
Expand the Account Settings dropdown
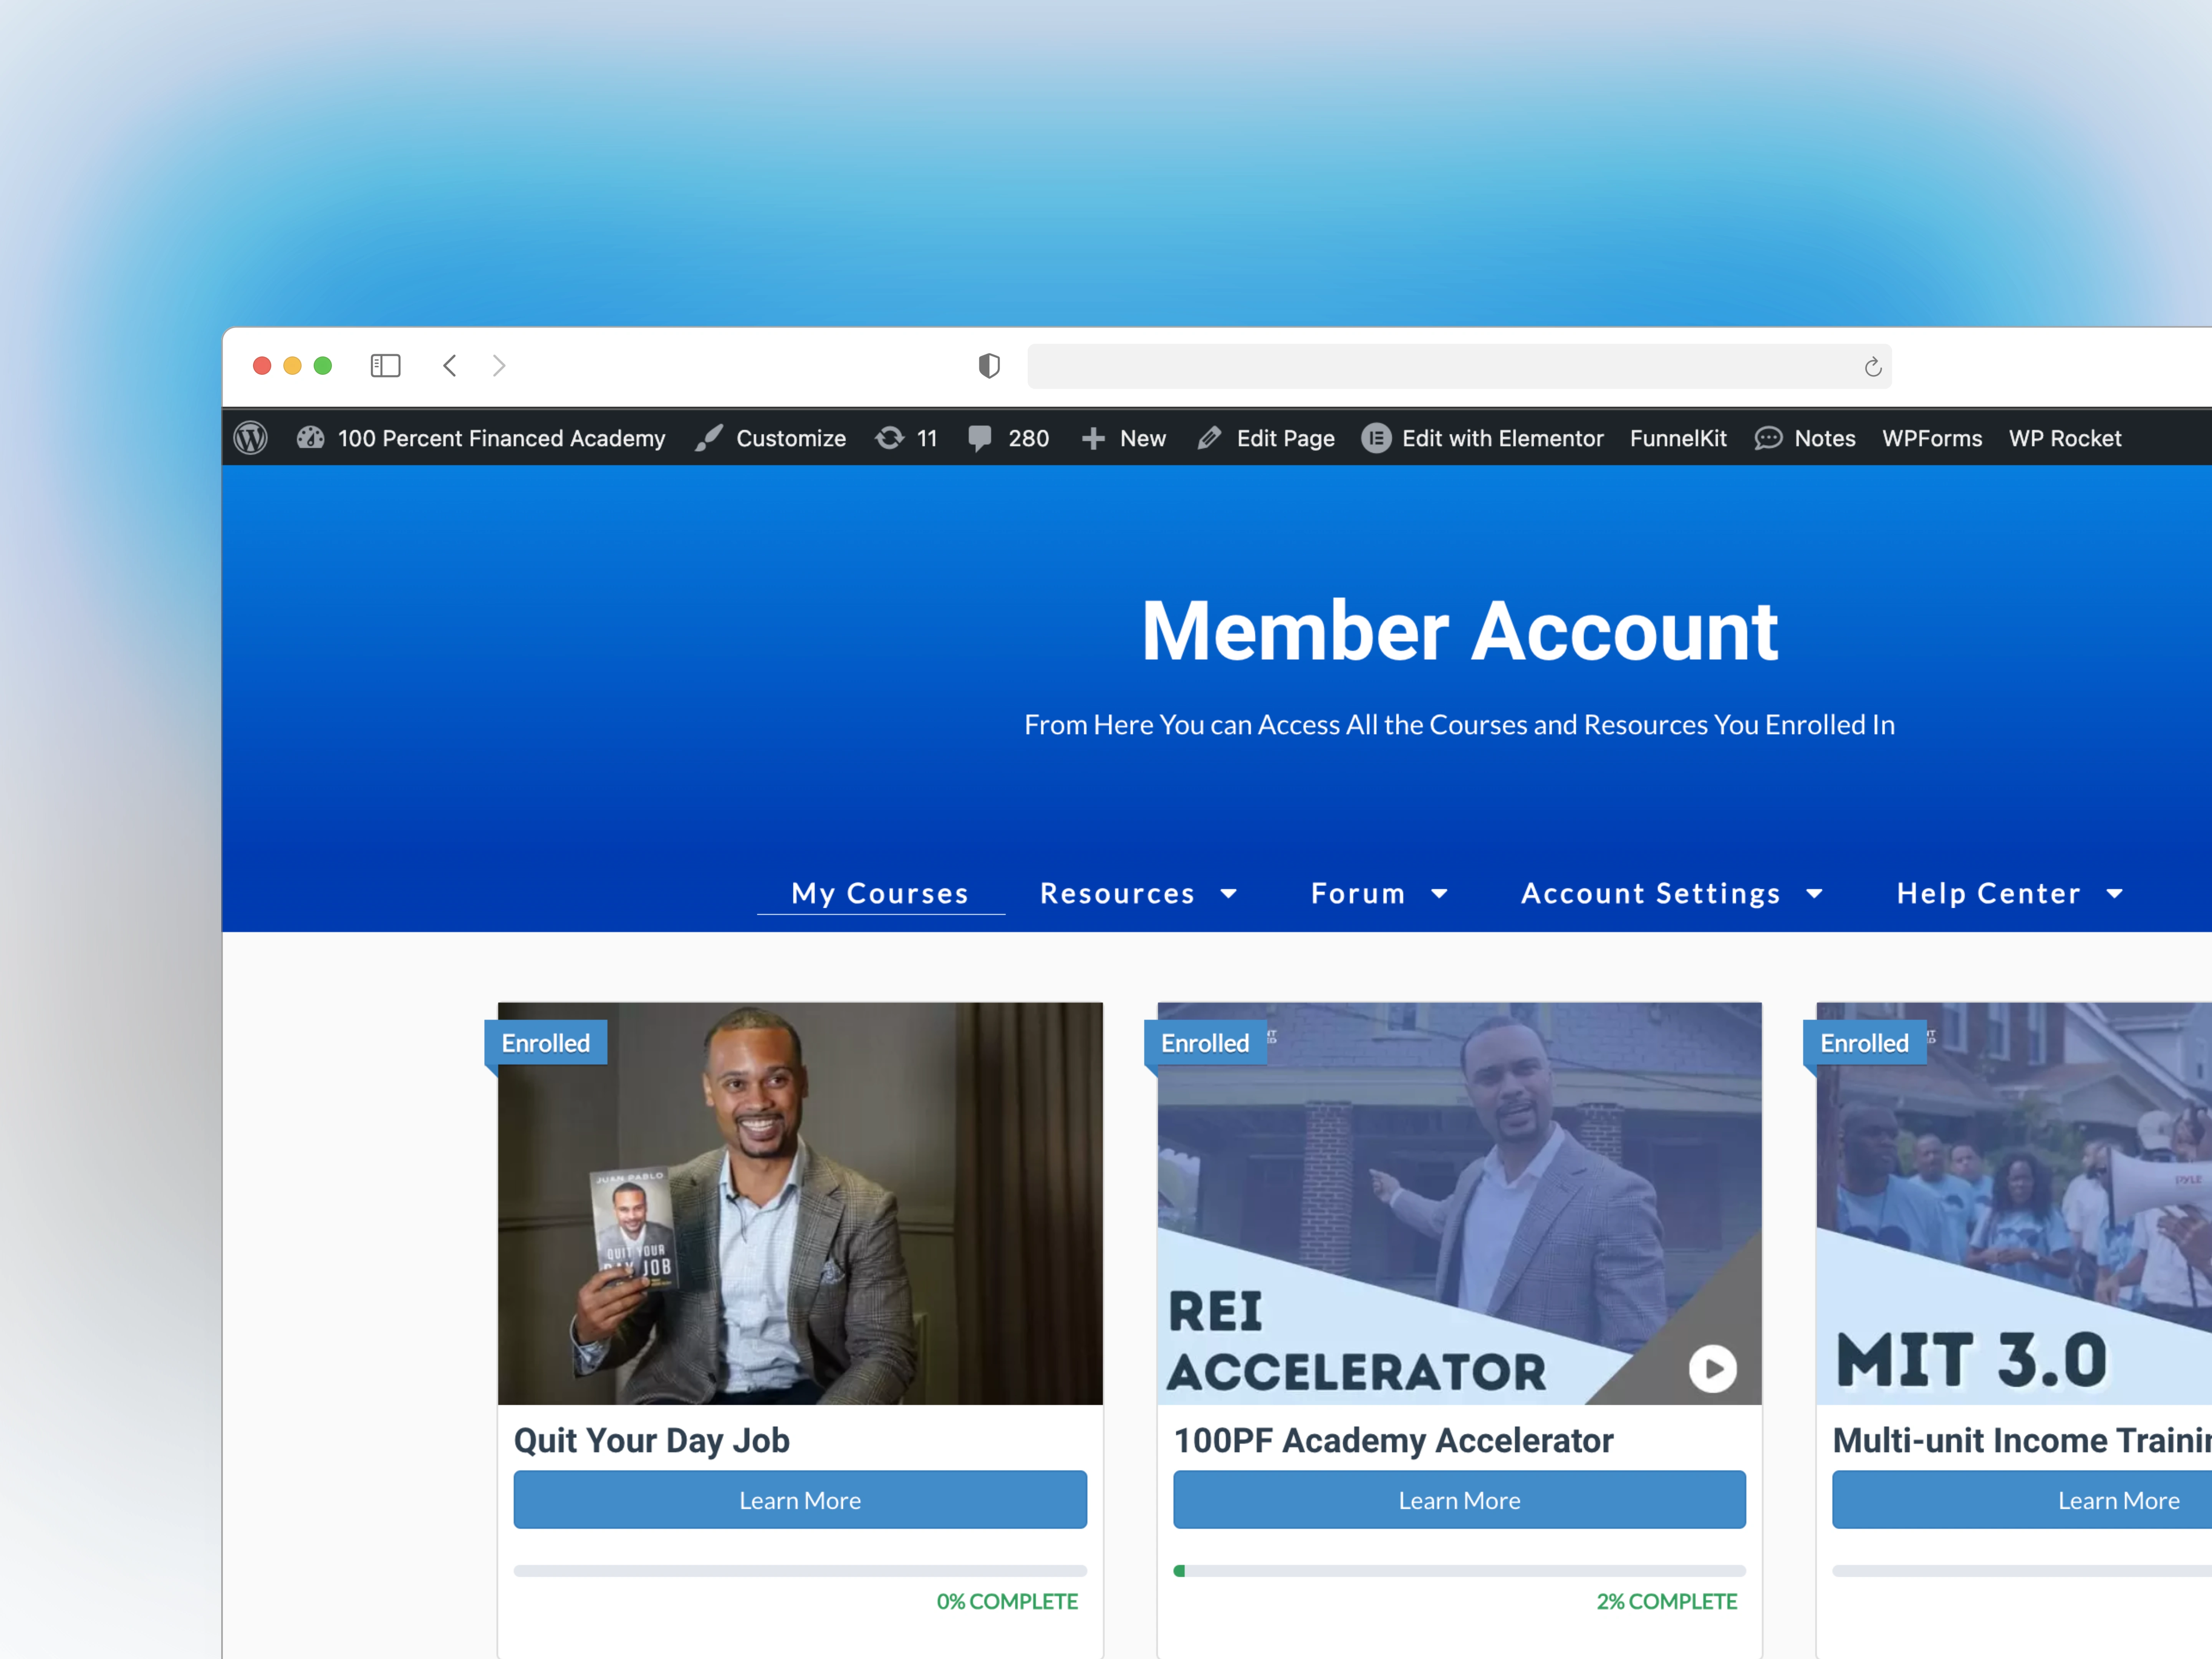pos(1651,893)
